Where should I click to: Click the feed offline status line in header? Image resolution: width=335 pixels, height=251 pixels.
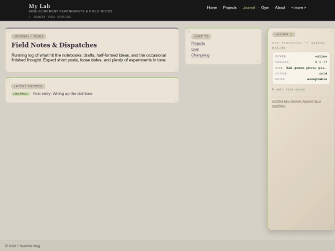(50, 17)
